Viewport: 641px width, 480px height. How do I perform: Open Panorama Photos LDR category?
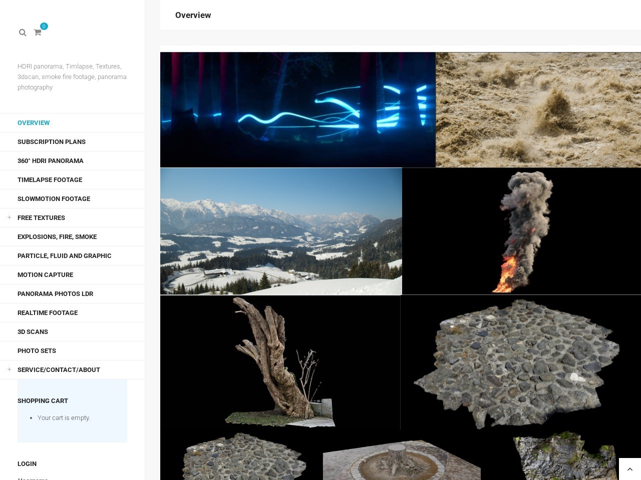tap(55, 294)
